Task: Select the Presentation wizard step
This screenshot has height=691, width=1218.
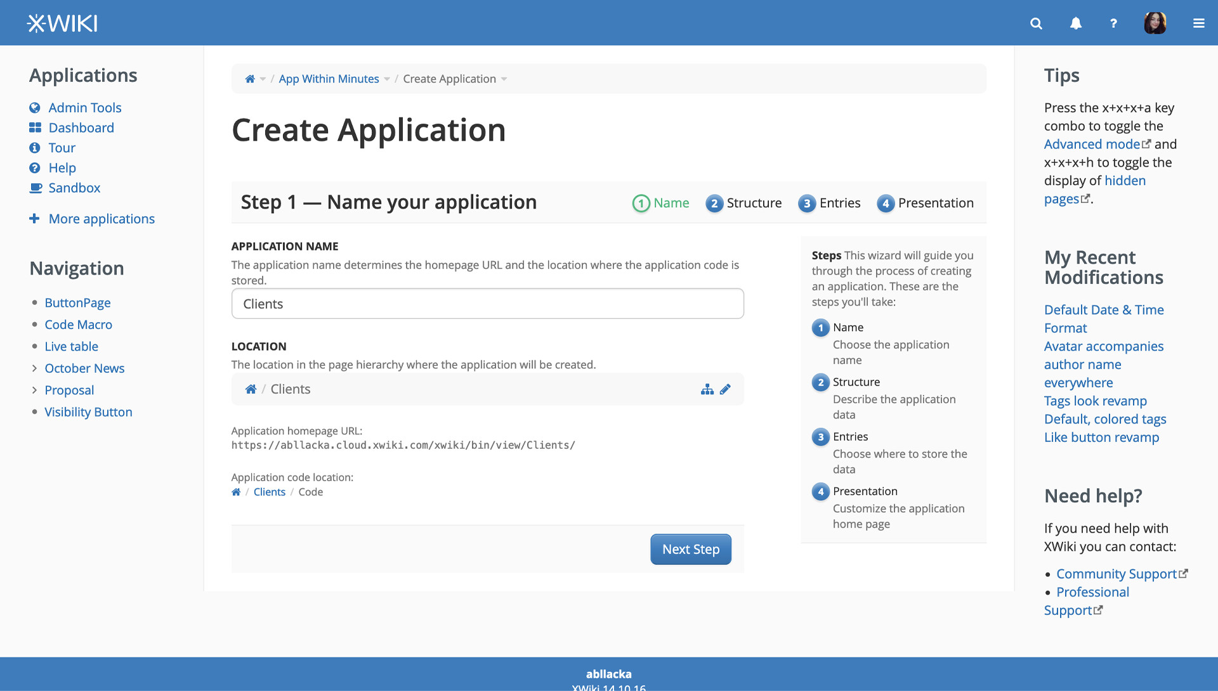Action: tap(925, 203)
